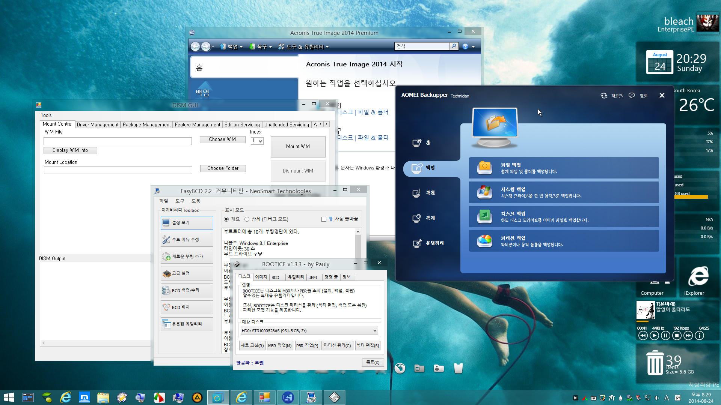The width and height of the screenshot is (721, 405).
Task: Switch to Edition Servicing tab in DISM GUI
Action: 242,124
